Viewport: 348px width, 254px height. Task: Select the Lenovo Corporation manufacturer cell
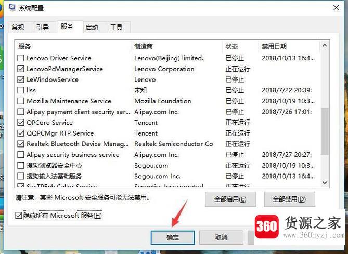click(164, 69)
